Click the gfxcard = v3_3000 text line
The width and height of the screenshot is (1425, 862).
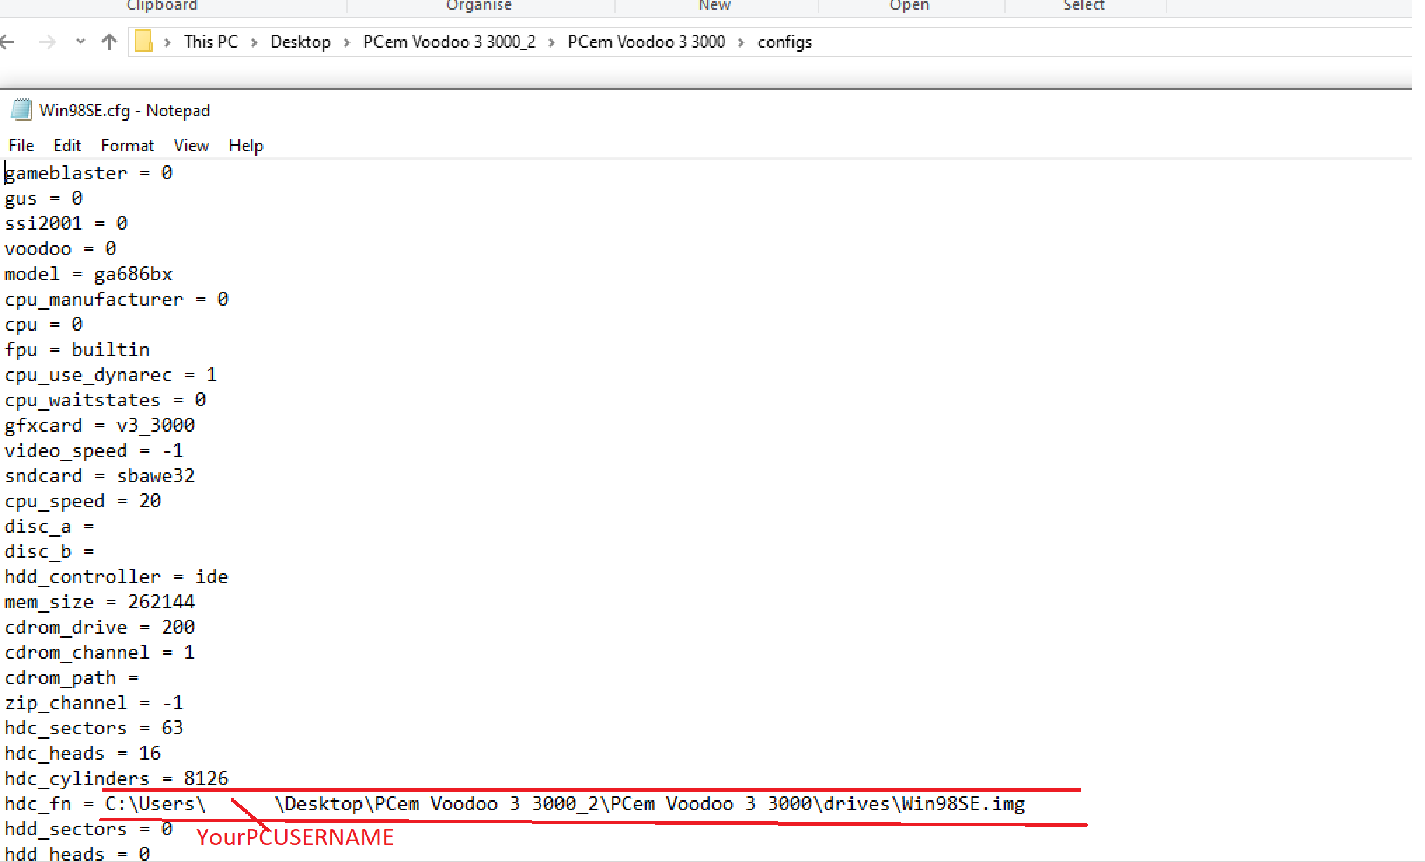point(100,425)
